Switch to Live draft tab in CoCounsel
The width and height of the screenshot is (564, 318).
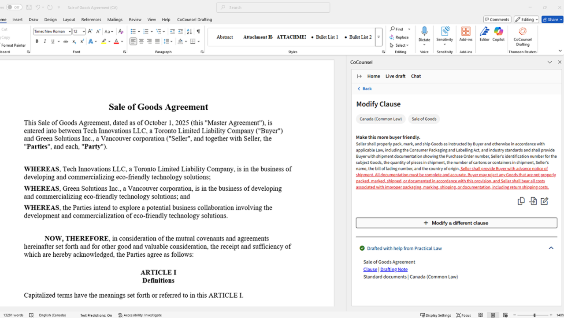tap(395, 76)
